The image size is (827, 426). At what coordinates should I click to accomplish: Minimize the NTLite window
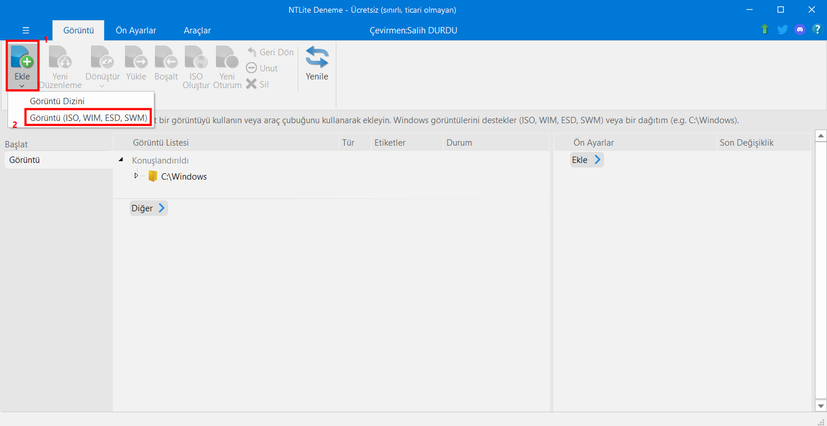749,10
